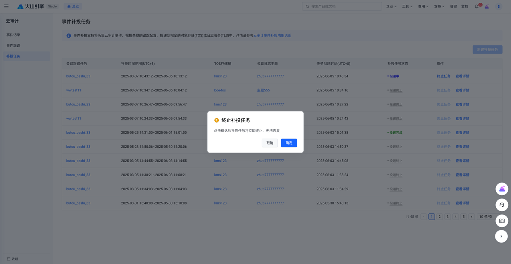
Task: Click the 火山引擎 logo
Action: tap(31, 6)
